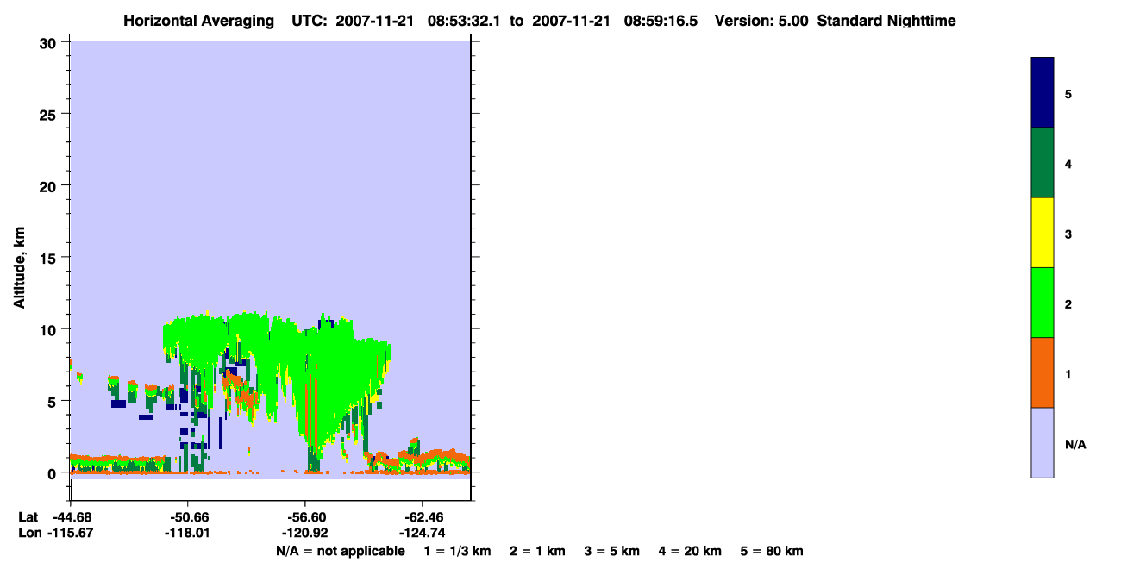Click the longitude value -115.67
The image size is (1121, 575).
(x=71, y=533)
